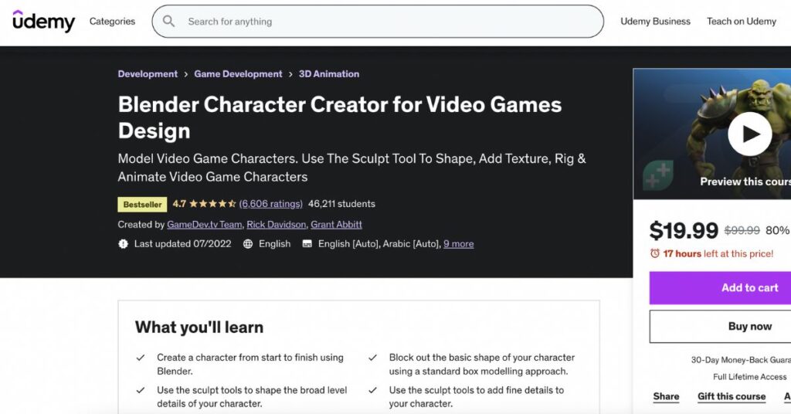Click 'Full Lifetime Access' text
Screen dimensions: 791x414
(749, 377)
